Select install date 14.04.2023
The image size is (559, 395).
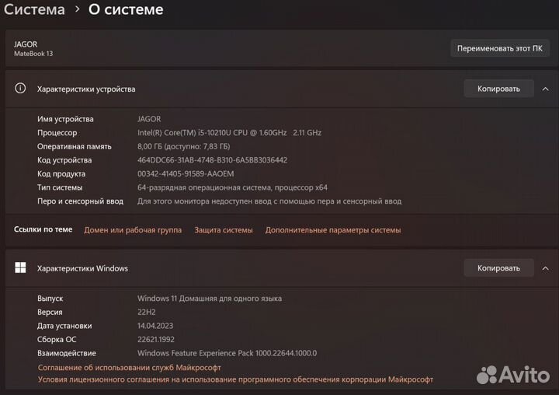click(155, 326)
